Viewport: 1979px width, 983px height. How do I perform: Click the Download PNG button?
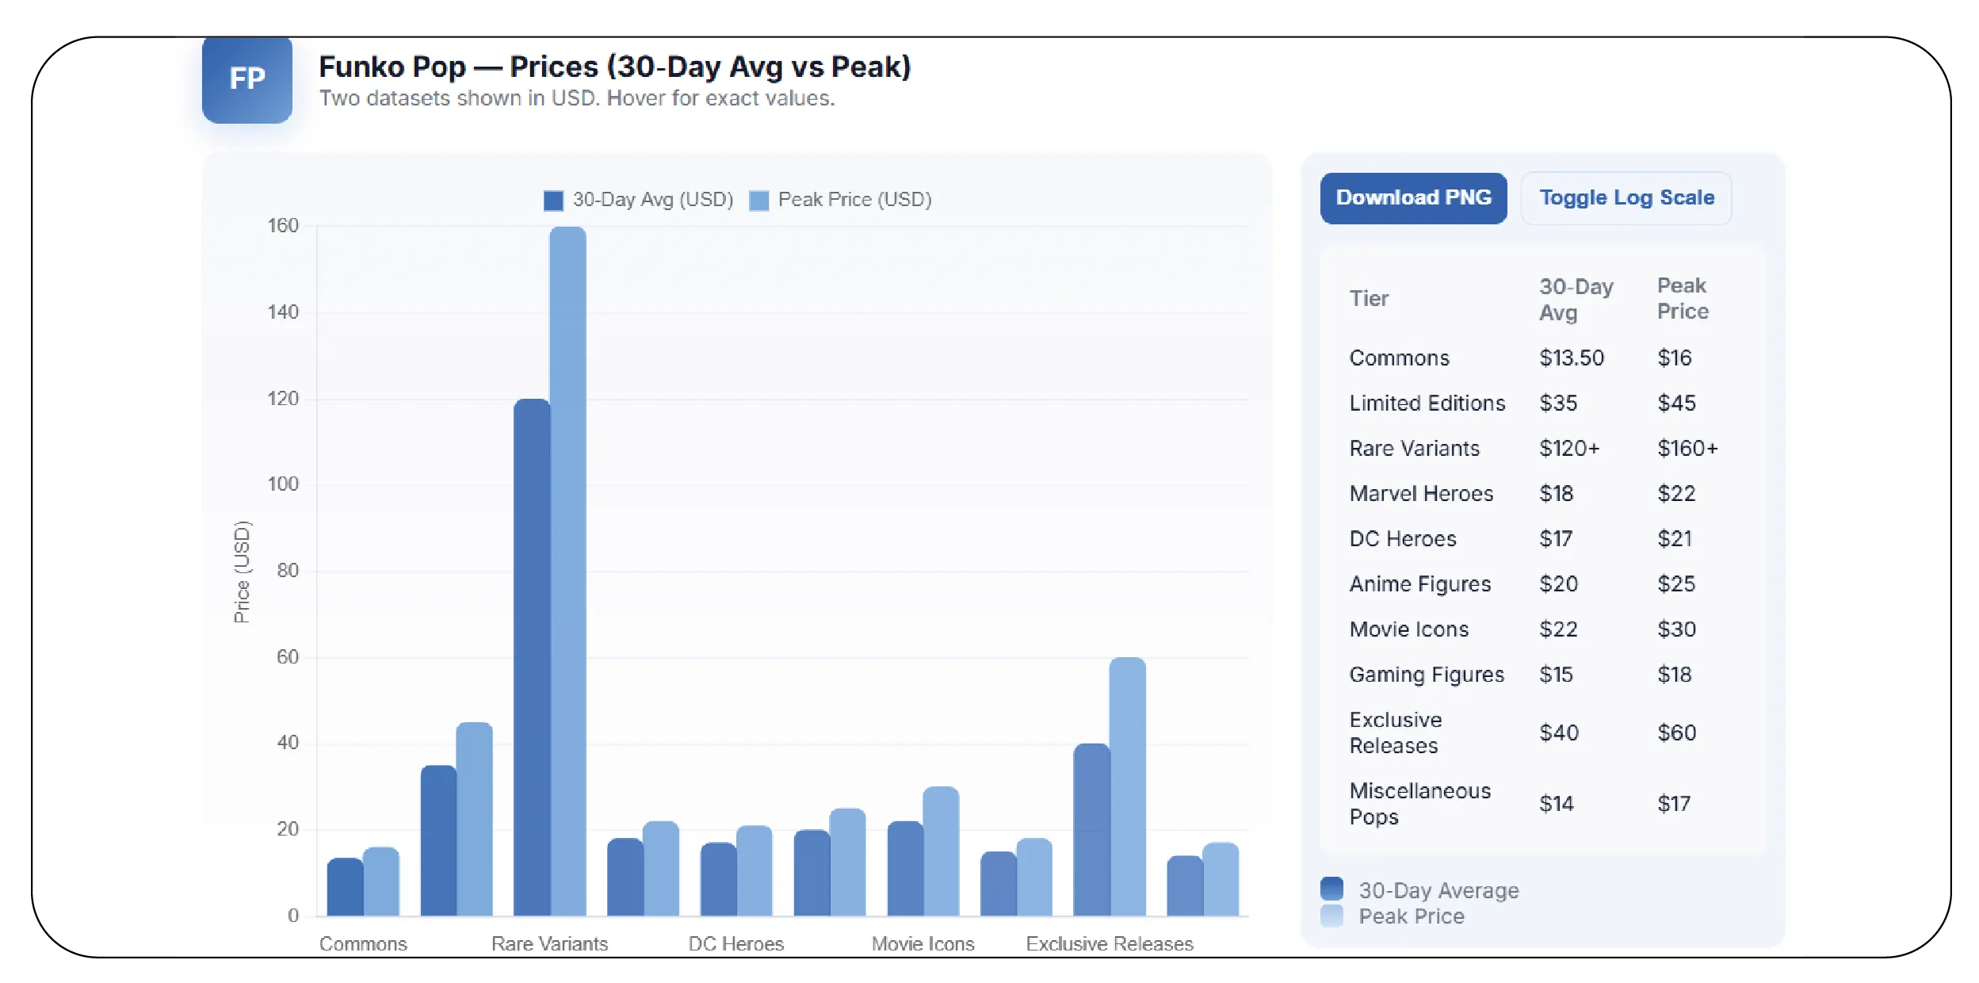pyautogui.click(x=1414, y=197)
